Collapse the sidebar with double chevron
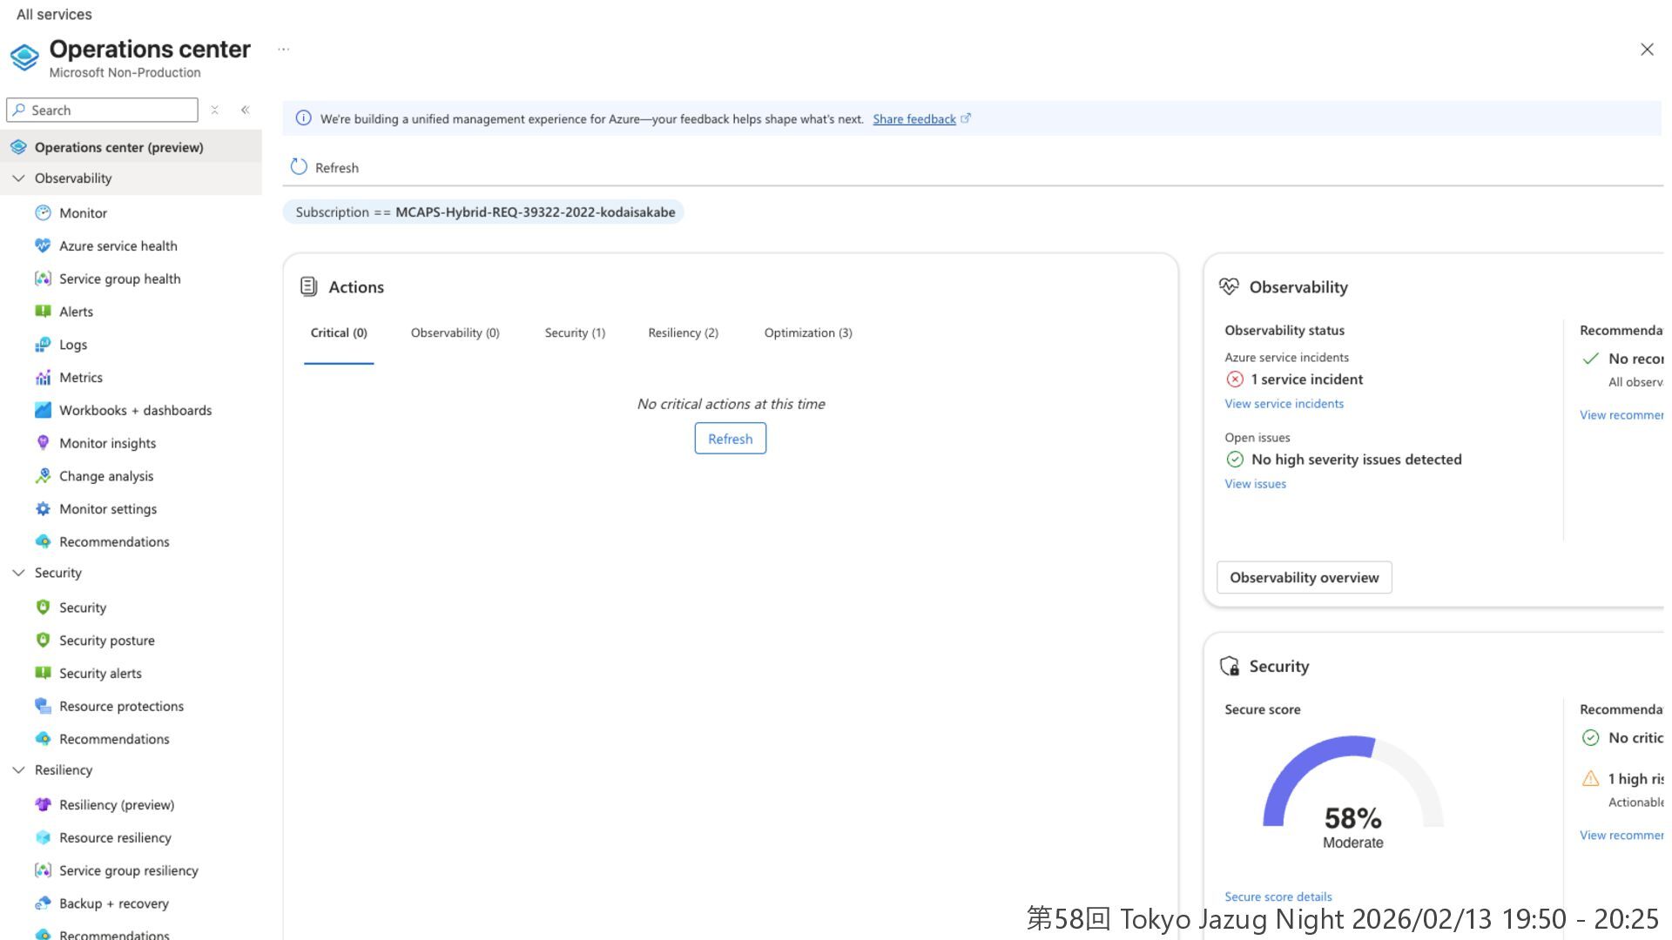 (x=246, y=110)
